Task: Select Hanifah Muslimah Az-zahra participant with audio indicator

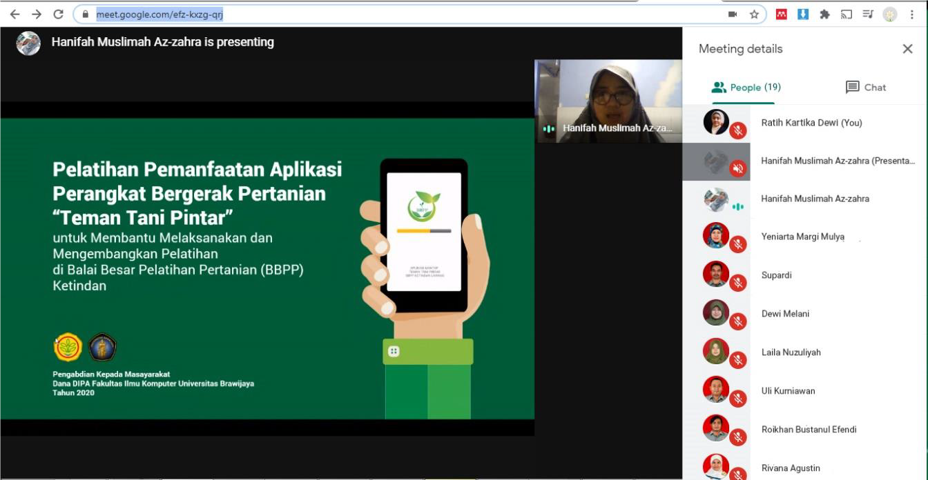Action: click(804, 199)
